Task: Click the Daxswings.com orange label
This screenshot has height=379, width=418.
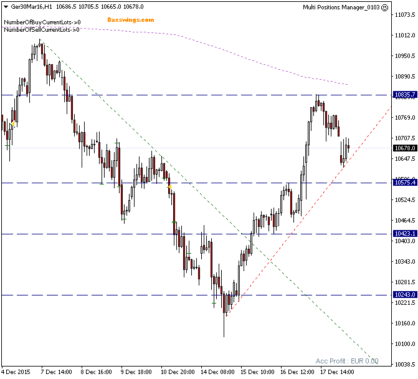Action: tap(131, 20)
